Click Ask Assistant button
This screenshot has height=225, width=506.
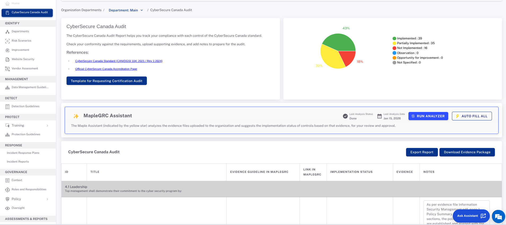coord(471,216)
